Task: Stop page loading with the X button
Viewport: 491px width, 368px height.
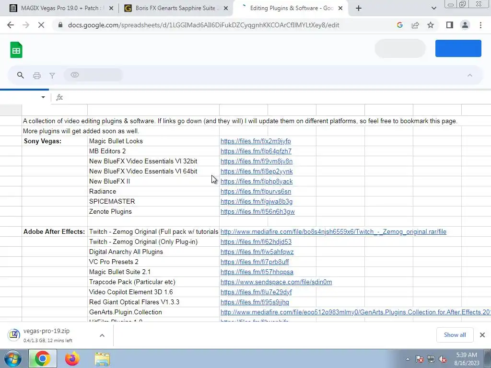Action: pyautogui.click(x=41, y=25)
